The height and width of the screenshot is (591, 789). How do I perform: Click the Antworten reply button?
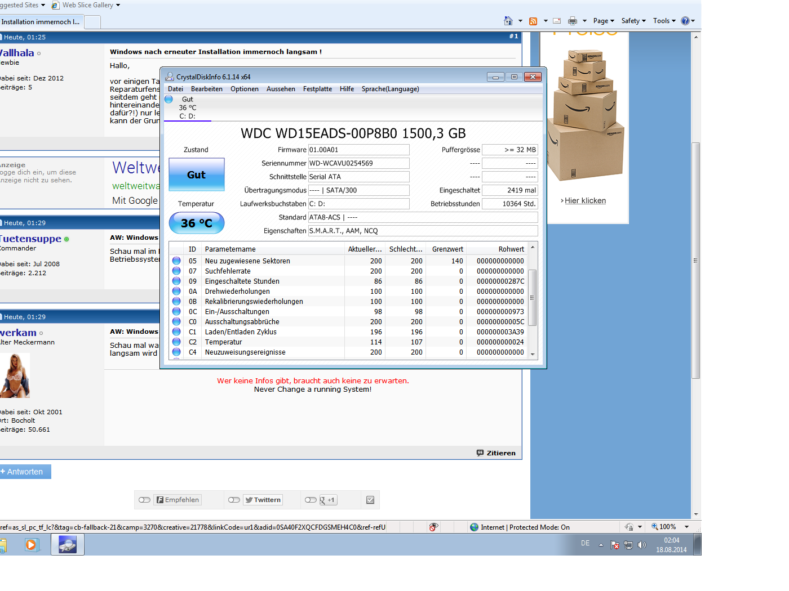coord(25,472)
